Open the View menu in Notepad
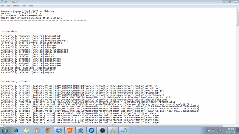Viewport: 239px width, 134px height. click(24, 6)
